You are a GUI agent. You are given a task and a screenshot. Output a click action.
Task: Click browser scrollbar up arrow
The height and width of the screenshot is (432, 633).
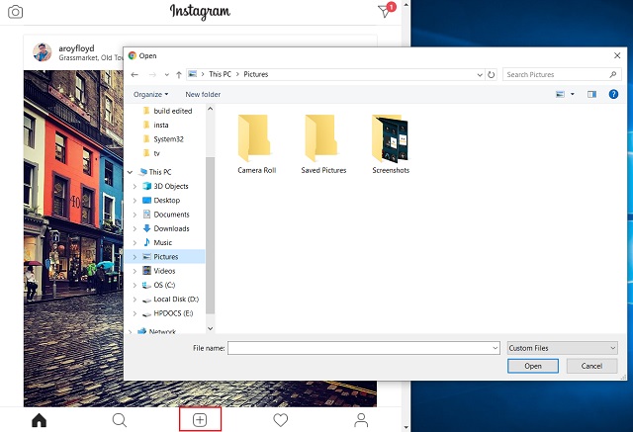point(407,5)
